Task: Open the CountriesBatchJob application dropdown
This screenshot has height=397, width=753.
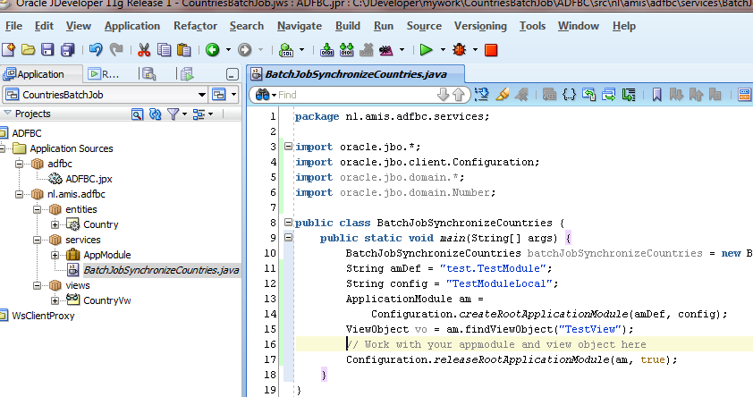Action: (201, 94)
